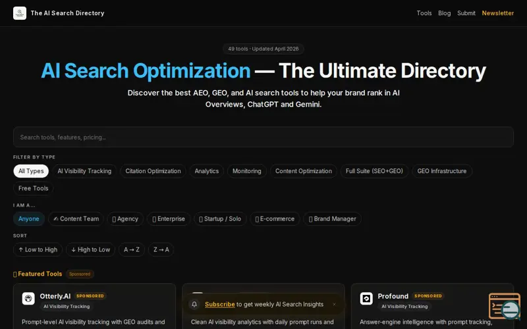Open the Otterly.AI logo icon

[28, 298]
